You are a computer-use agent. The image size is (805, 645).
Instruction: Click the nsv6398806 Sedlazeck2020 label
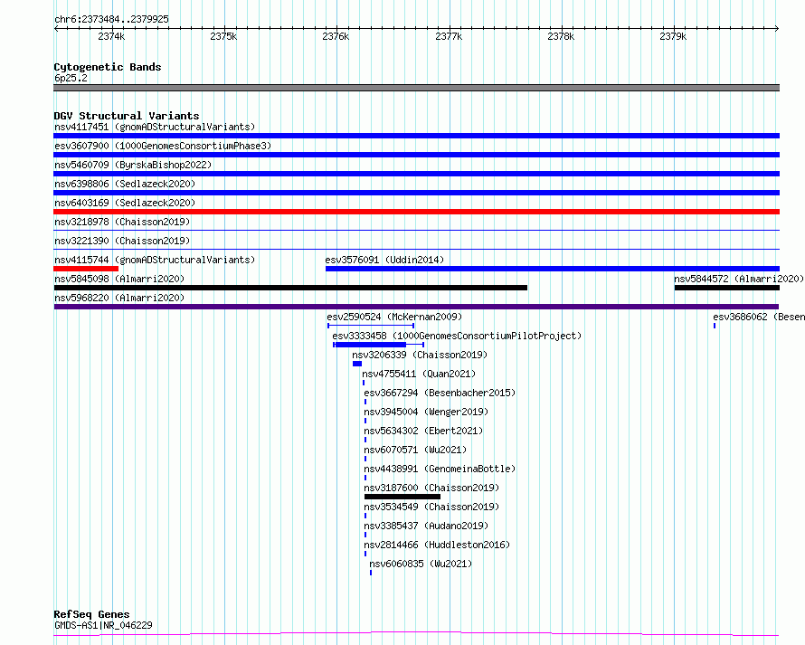pos(125,184)
